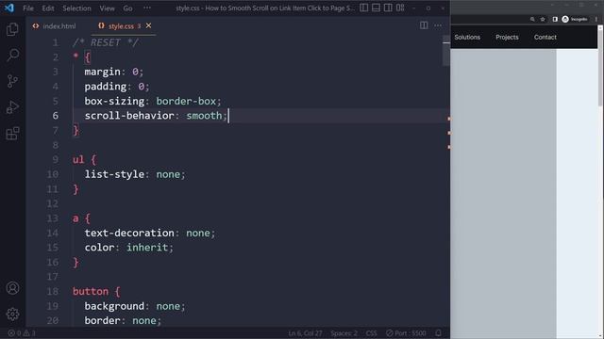Open the Source Control view
The height and width of the screenshot is (339, 604).
tap(12, 81)
